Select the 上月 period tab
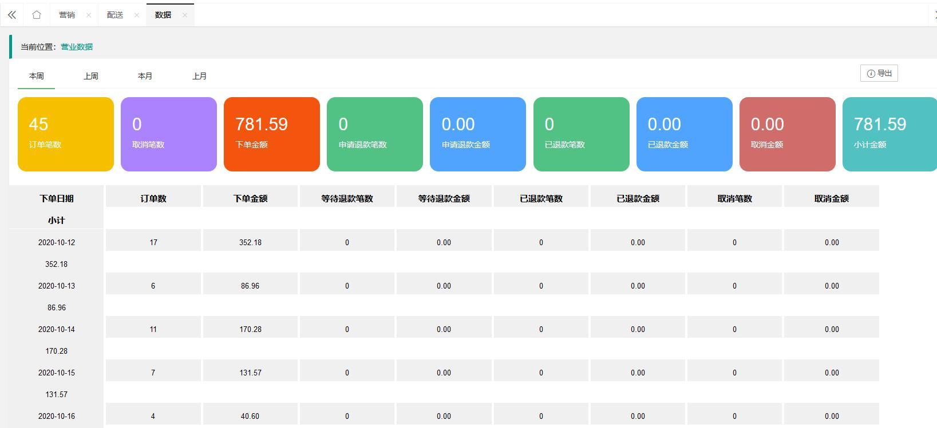The image size is (937, 428). [200, 76]
